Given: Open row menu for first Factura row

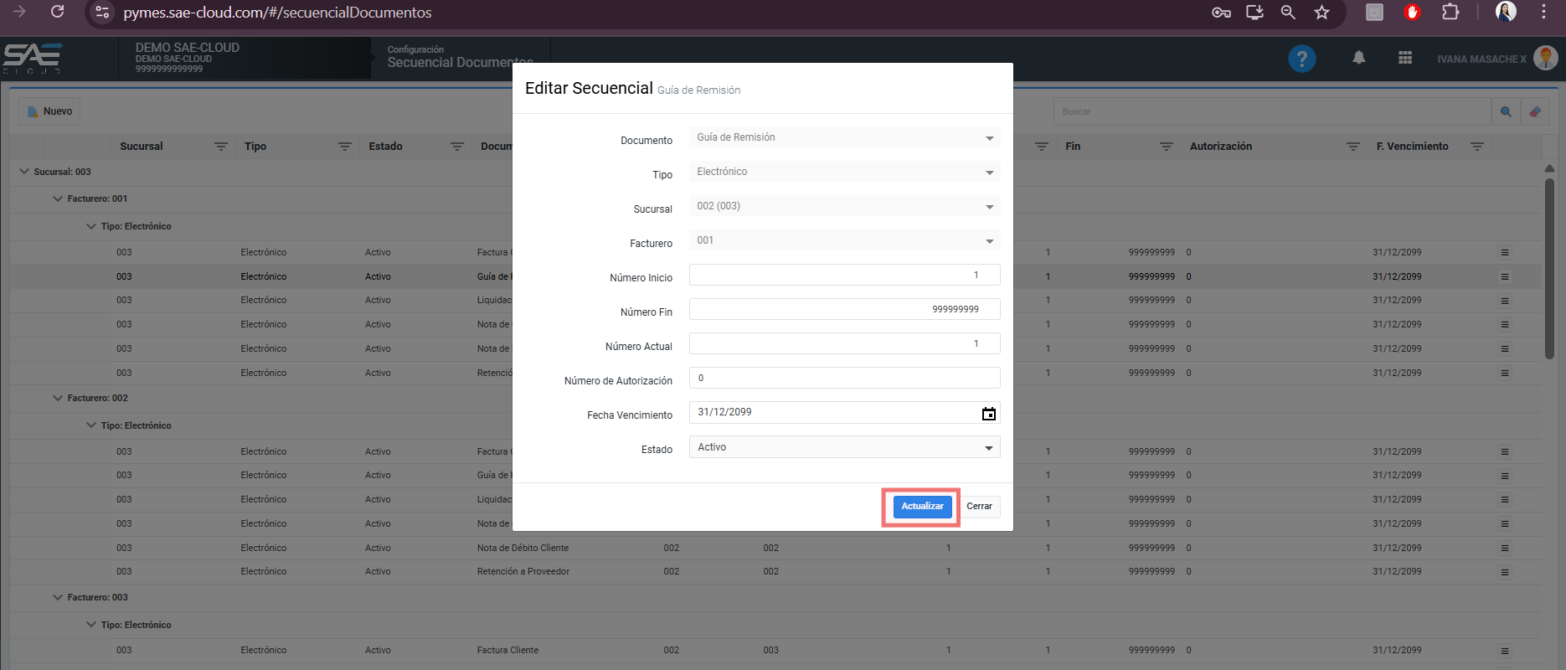Looking at the screenshot, I should (1505, 253).
